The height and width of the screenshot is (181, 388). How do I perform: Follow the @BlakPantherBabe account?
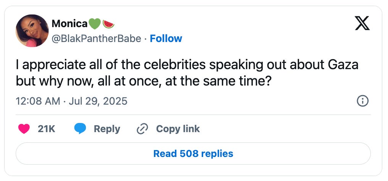[x=166, y=39]
